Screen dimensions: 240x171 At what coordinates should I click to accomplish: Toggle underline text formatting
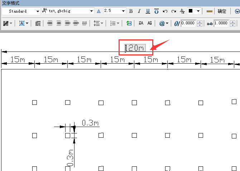[x=148, y=11]
